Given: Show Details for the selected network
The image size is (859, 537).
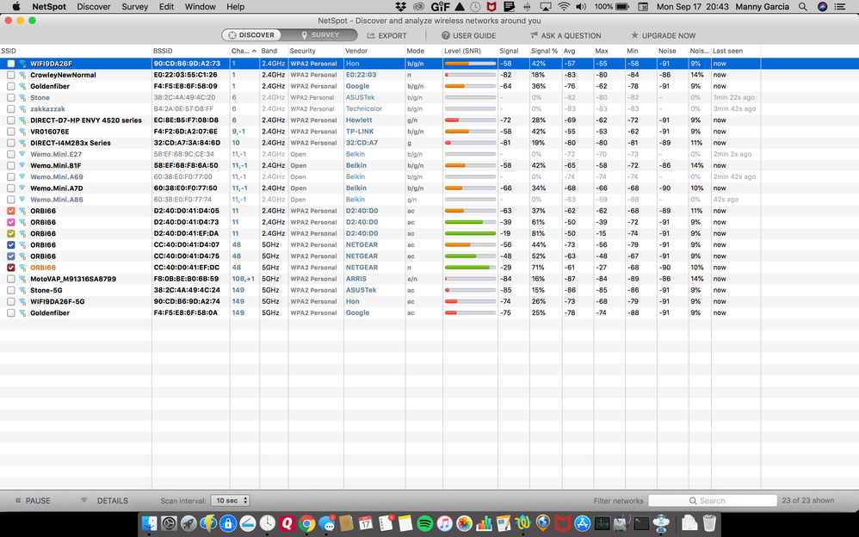Looking at the screenshot, I should pos(105,501).
